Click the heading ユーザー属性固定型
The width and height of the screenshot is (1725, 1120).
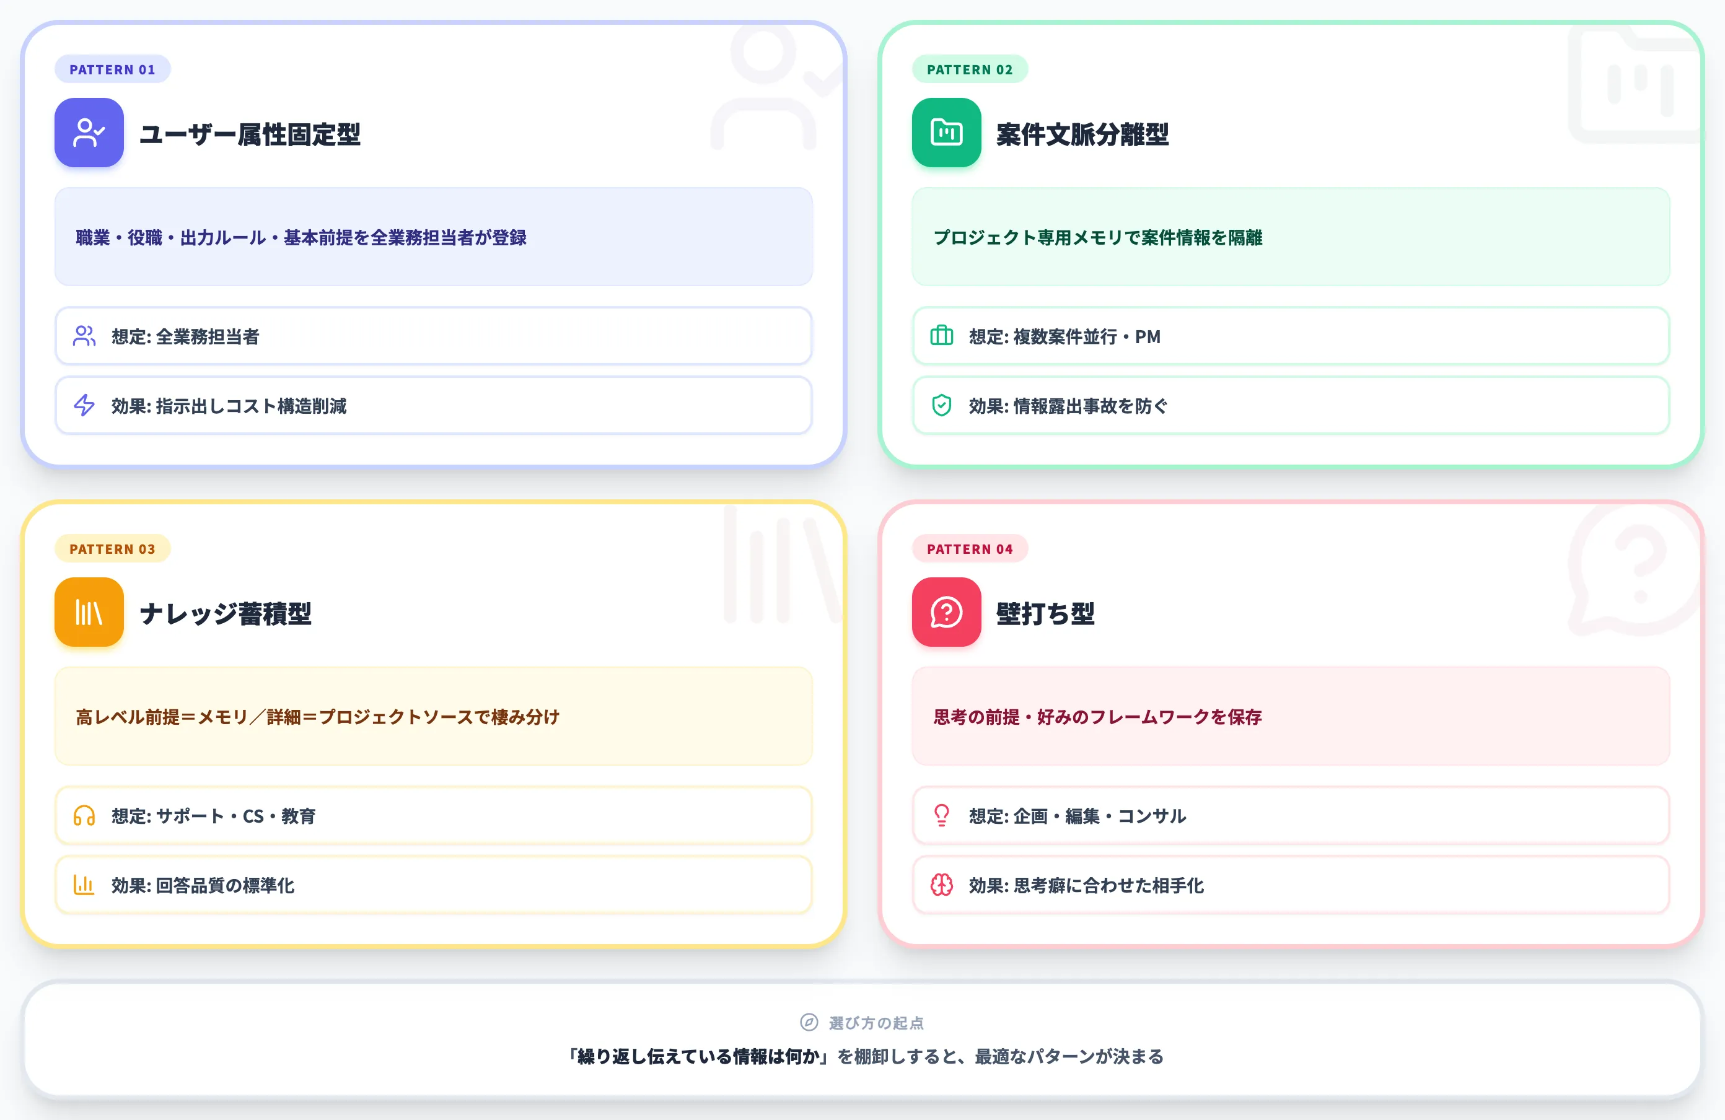pos(250,135)
